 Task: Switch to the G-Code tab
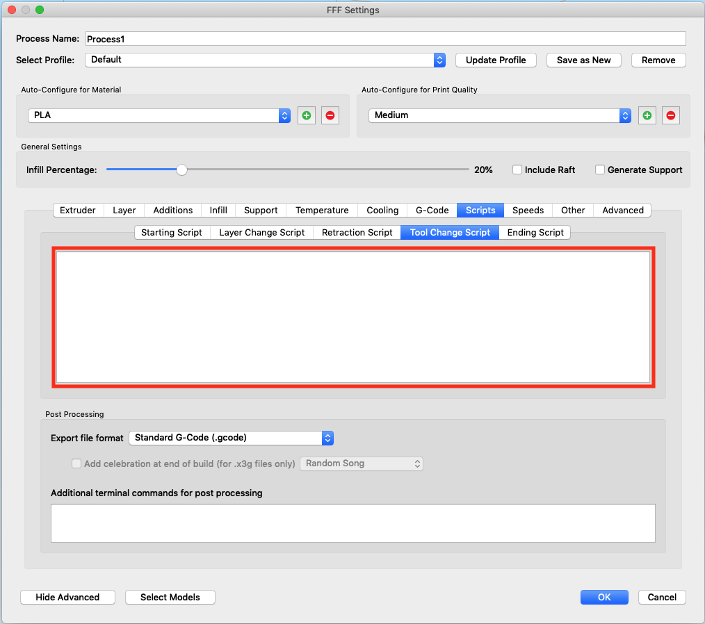[432, 211]
